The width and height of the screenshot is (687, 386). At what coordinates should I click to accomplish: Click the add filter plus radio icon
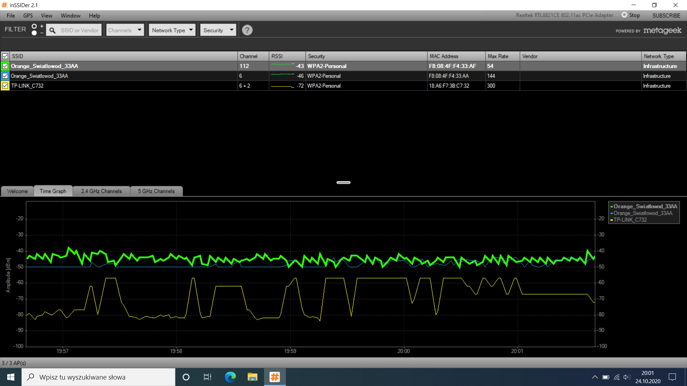coord(34,26)
